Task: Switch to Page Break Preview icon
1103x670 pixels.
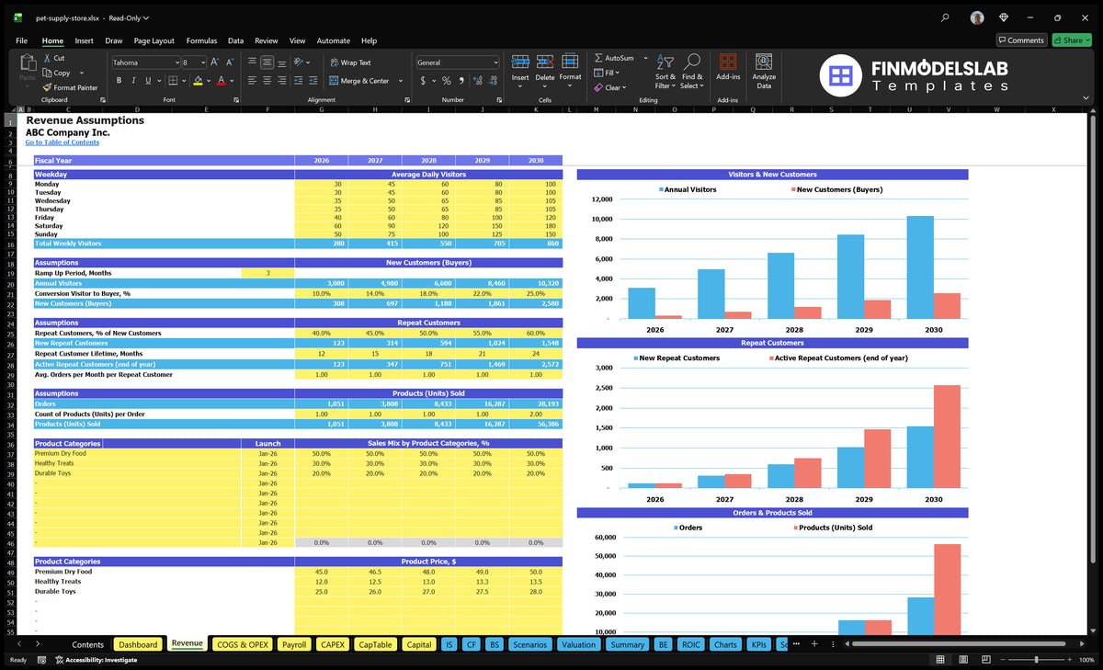Action: [x=987, y=660]
